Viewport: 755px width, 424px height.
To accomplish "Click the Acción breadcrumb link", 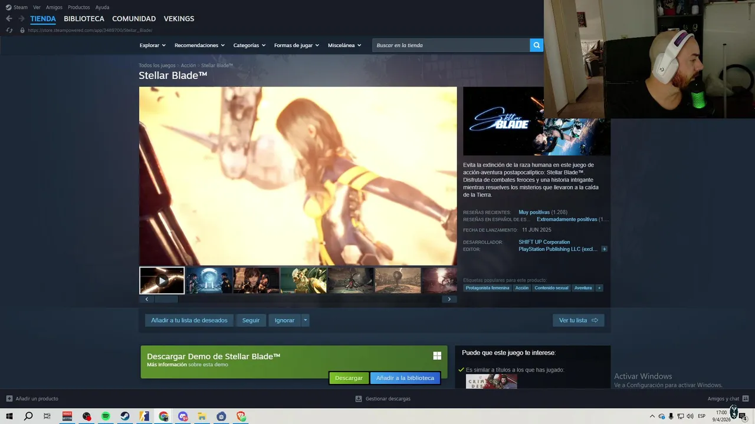I will pos(188,65).
